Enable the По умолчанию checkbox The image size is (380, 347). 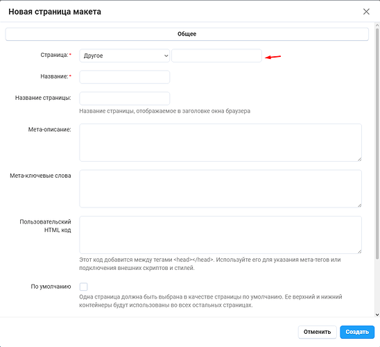[83, 287]
